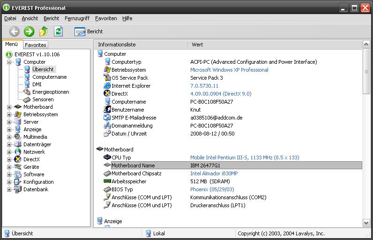373x240 pixels.
Task: Expand the Anzeige tree node
Action: click(x=9, y=130)
